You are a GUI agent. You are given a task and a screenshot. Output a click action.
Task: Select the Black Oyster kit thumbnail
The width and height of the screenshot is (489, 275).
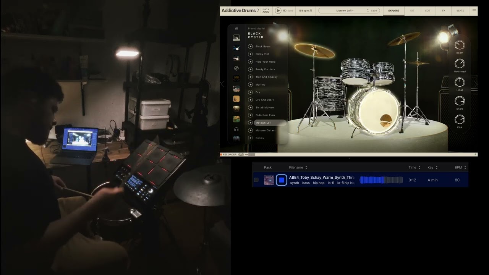pyautogui.click(x=236, y=38)
